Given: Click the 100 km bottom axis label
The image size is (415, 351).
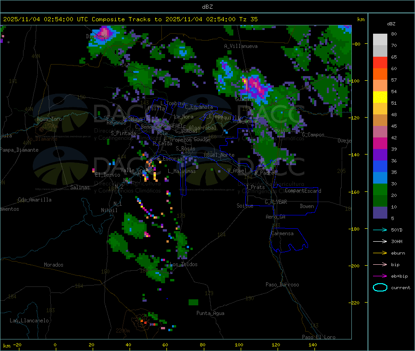Looking at the screenshot, I should click(239, 345).
